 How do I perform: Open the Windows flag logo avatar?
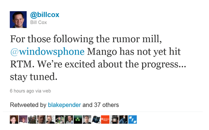pyautogui.click(x=96, y=119)
